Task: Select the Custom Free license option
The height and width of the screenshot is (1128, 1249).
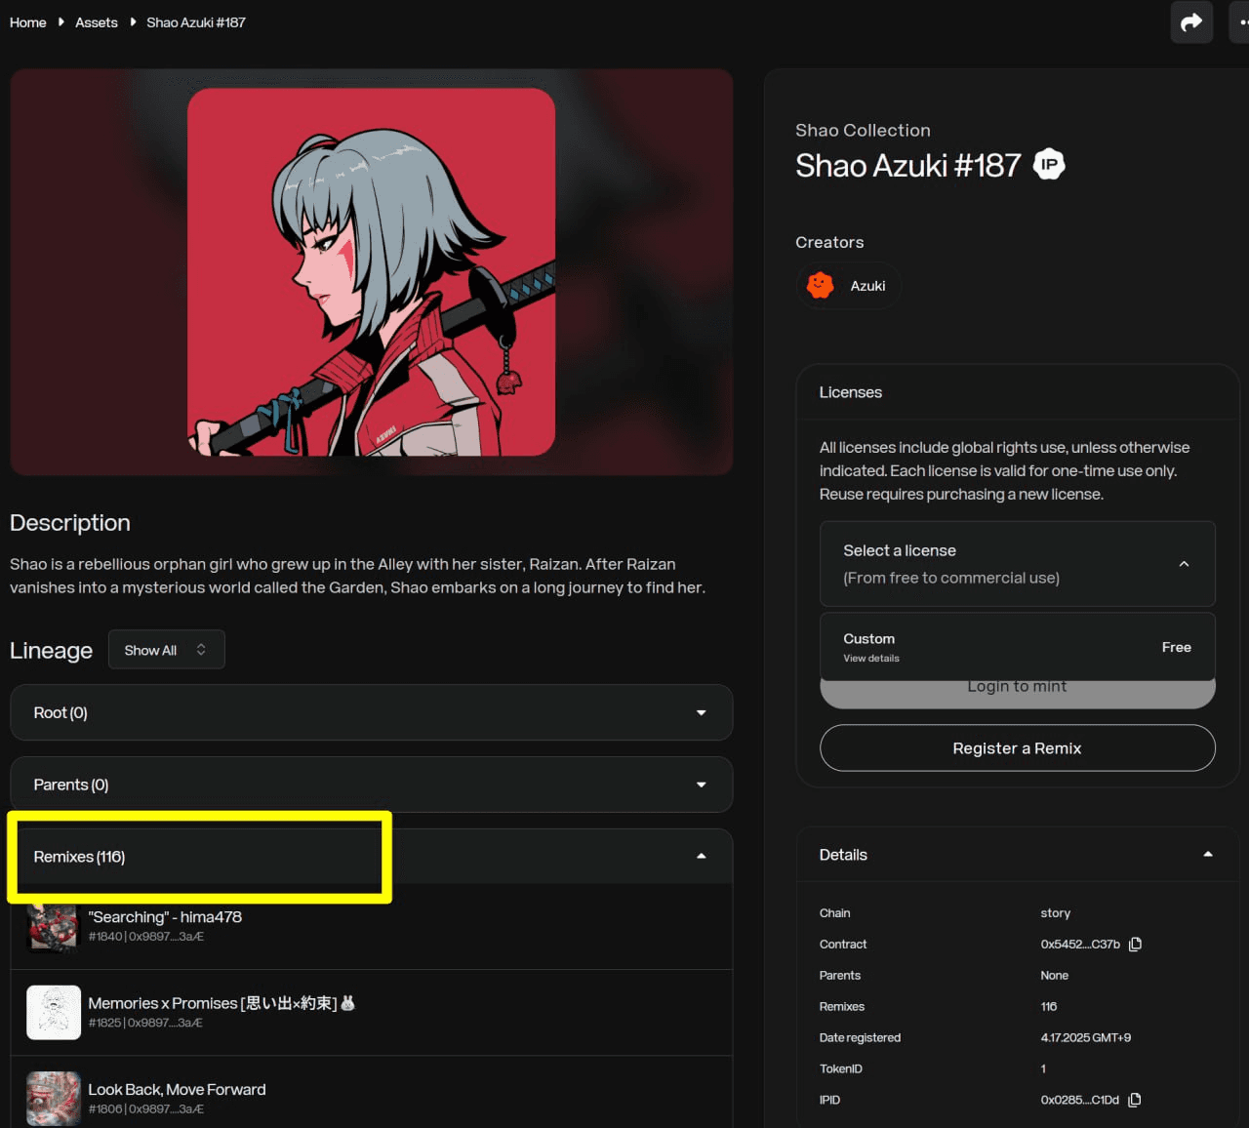Action: [1018, 647]
